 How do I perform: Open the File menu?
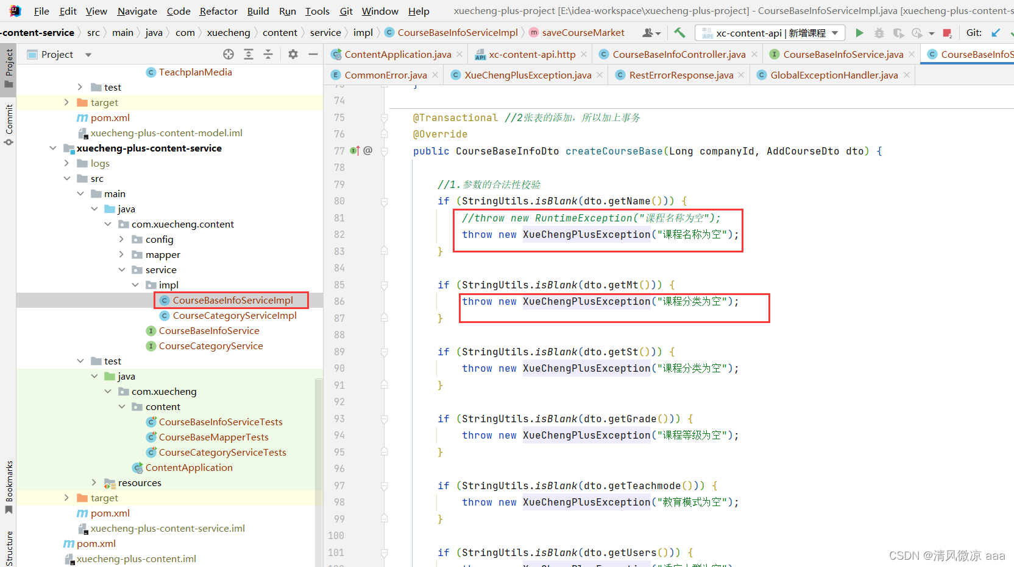coord(41,11)
